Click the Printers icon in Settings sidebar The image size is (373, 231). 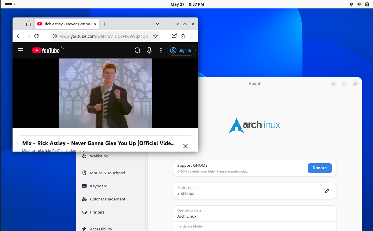coord(84,212)
